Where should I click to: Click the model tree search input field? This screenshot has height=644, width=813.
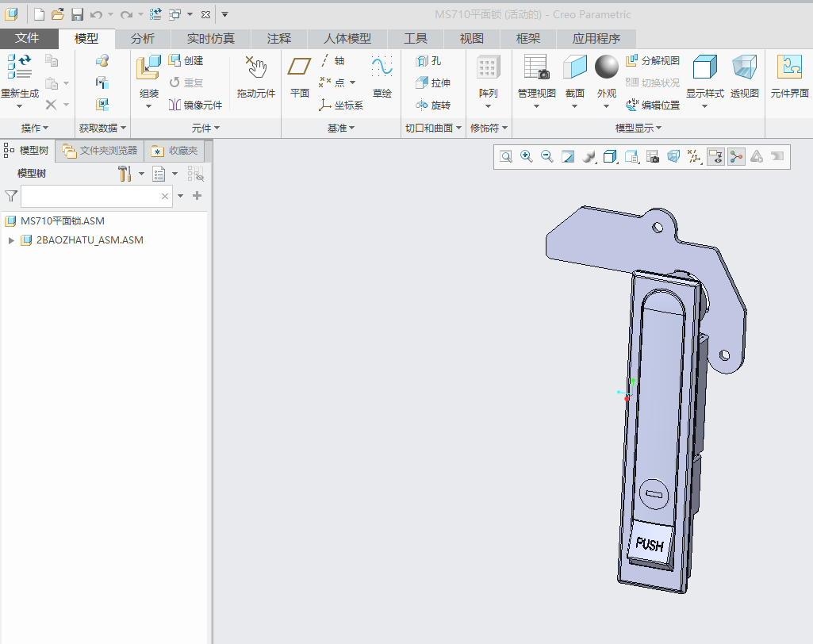point(97,197)
